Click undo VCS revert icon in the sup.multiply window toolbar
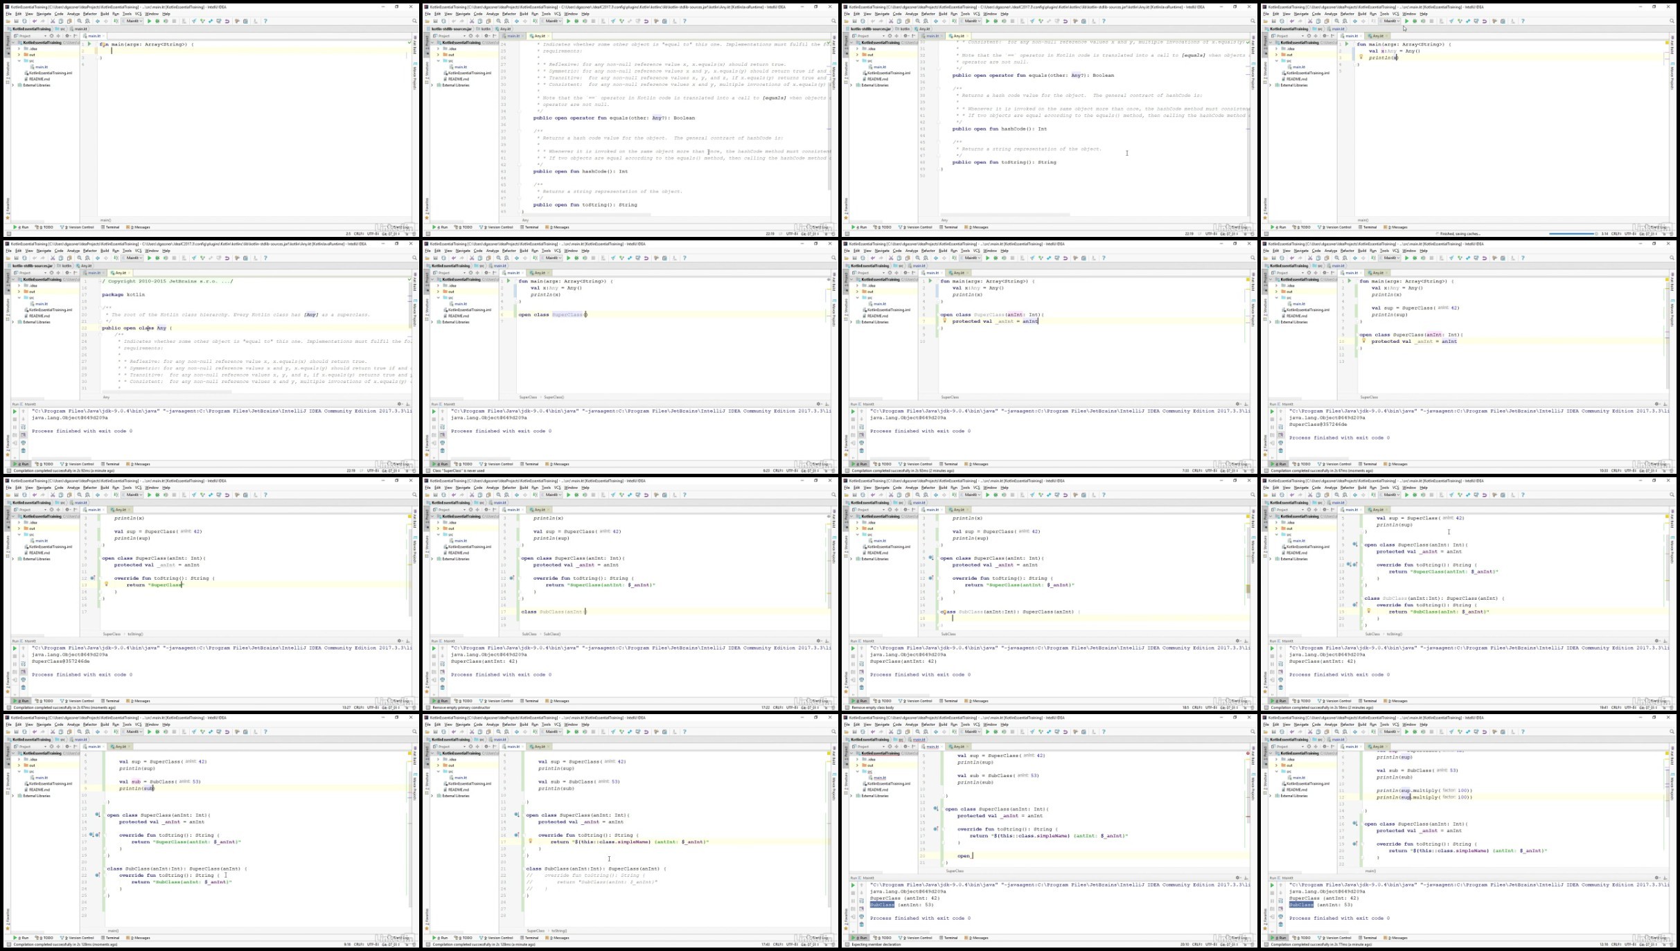Image resolution: width=1680 pixels, height=951 pixels. tap(1485, 731)
